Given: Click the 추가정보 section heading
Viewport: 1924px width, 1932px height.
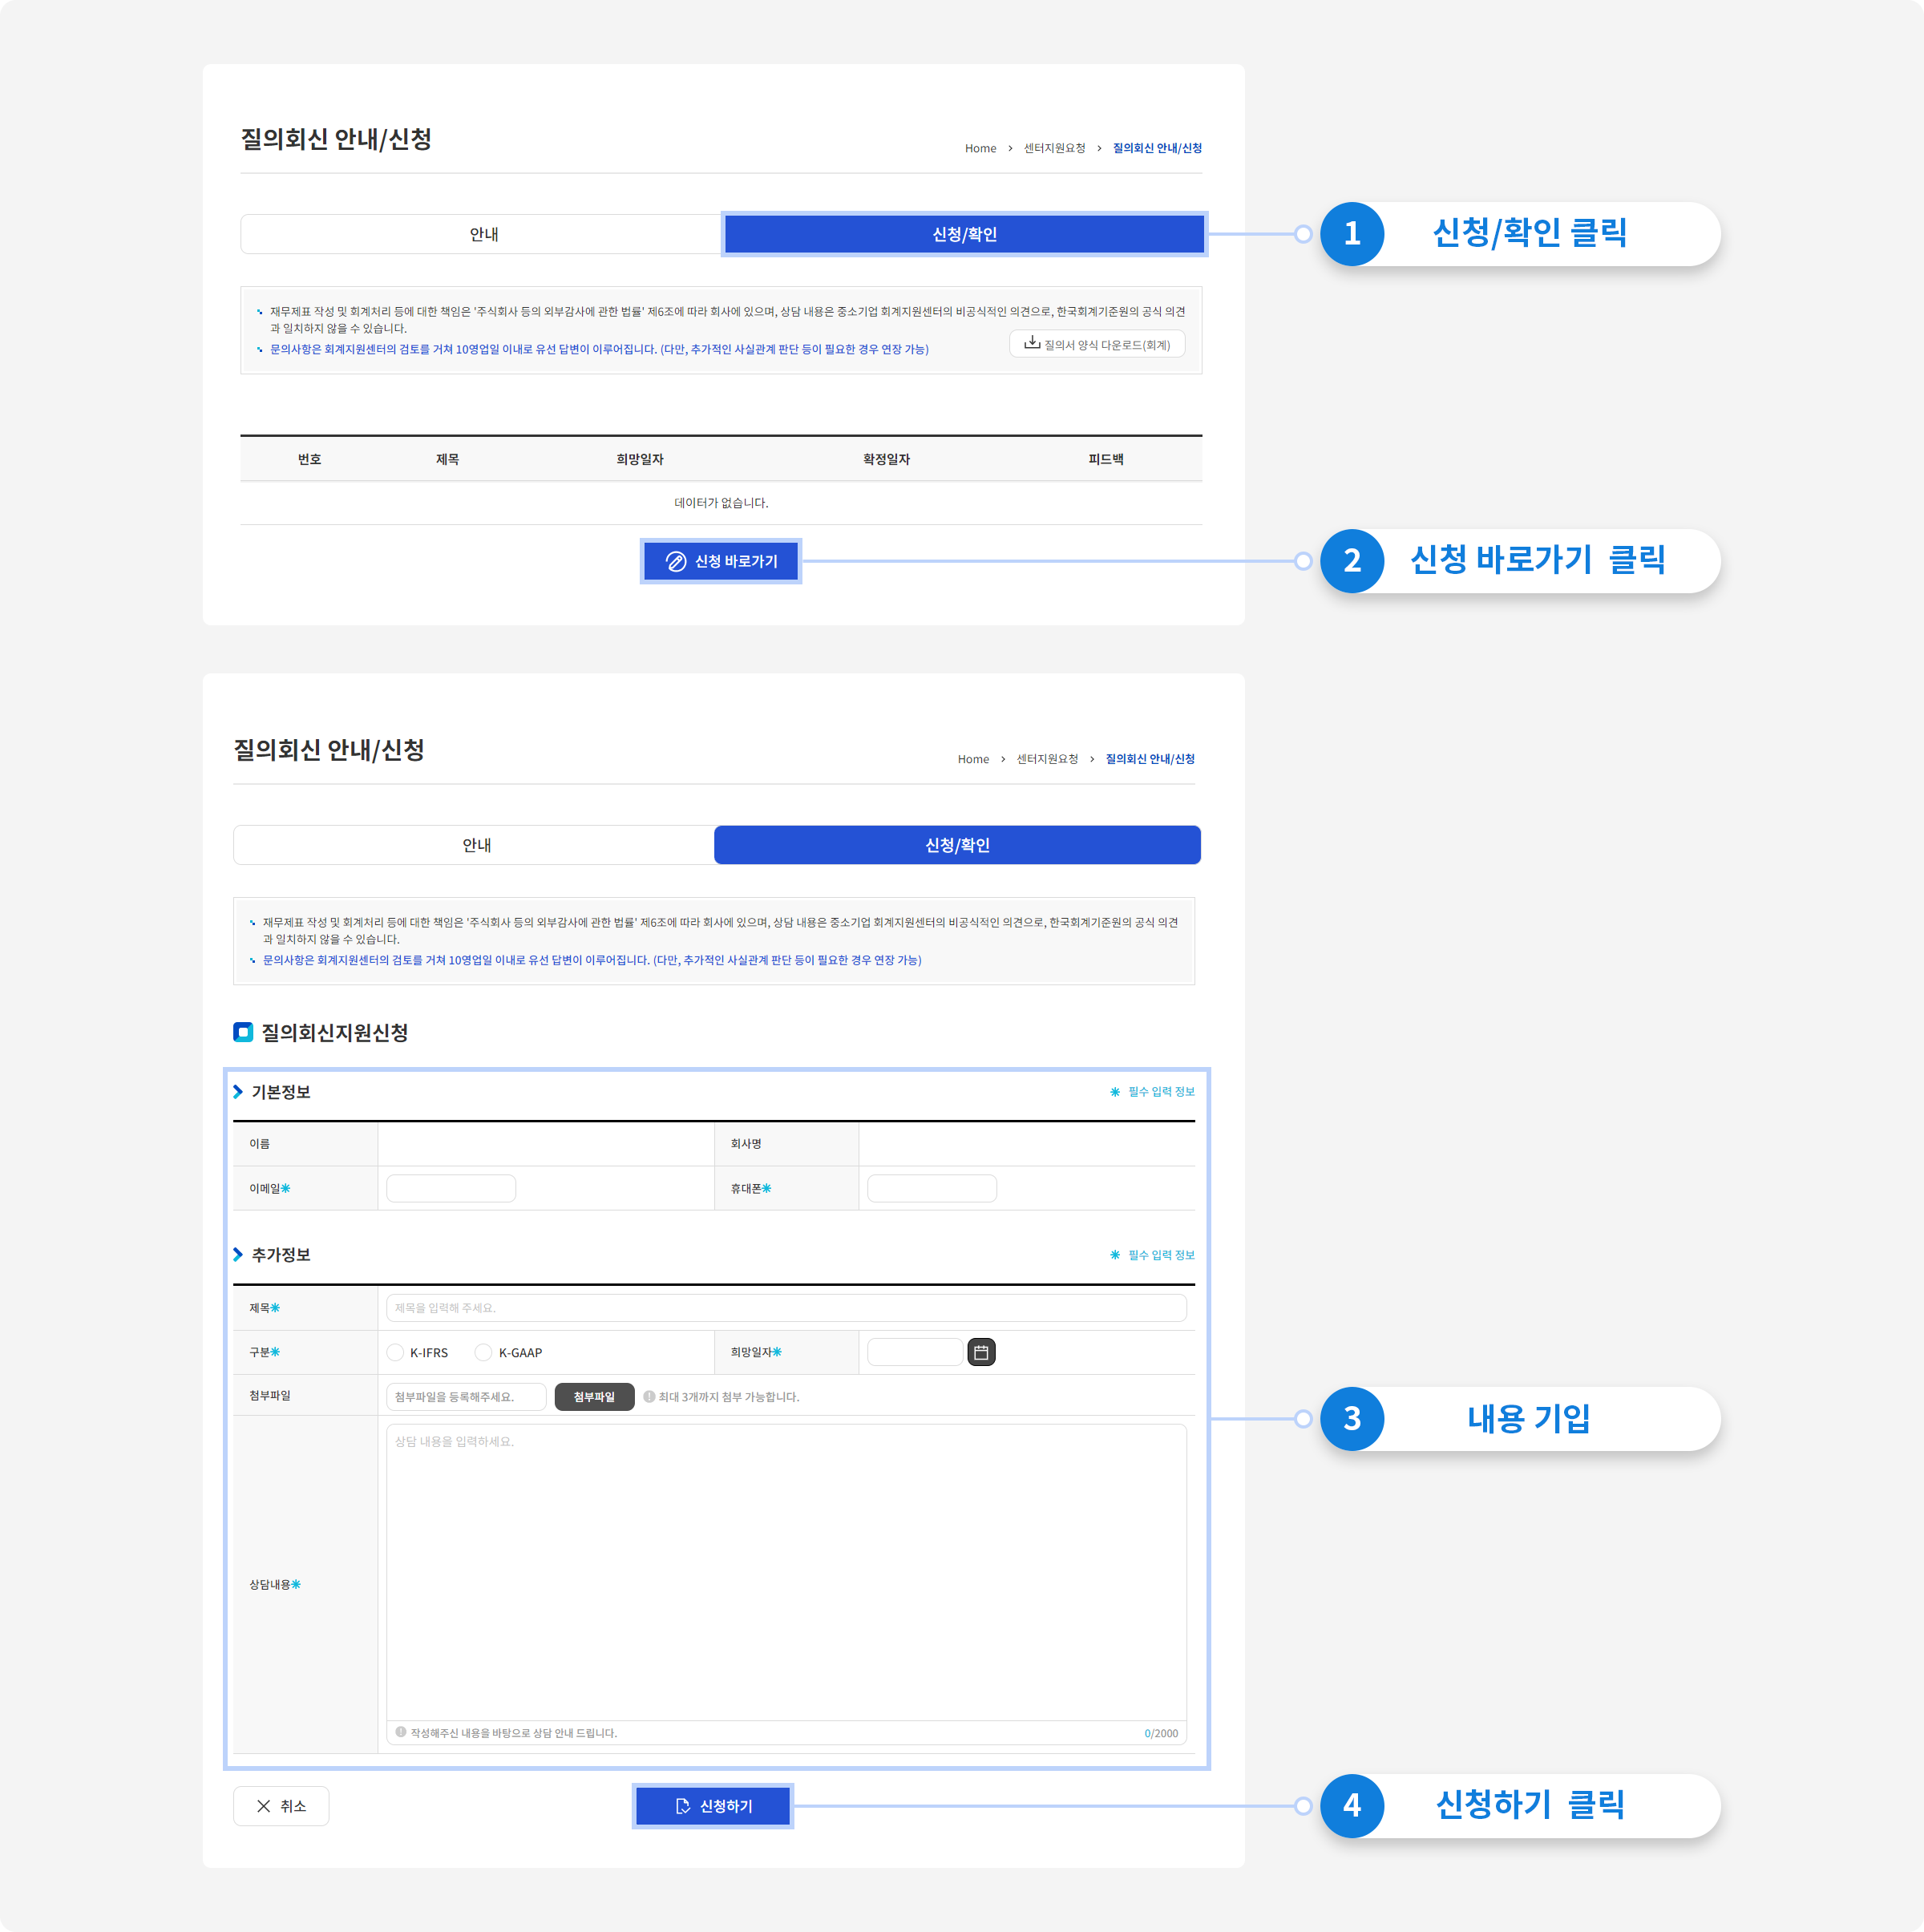Looking at the screenshot, I should tap(281, 1255).
